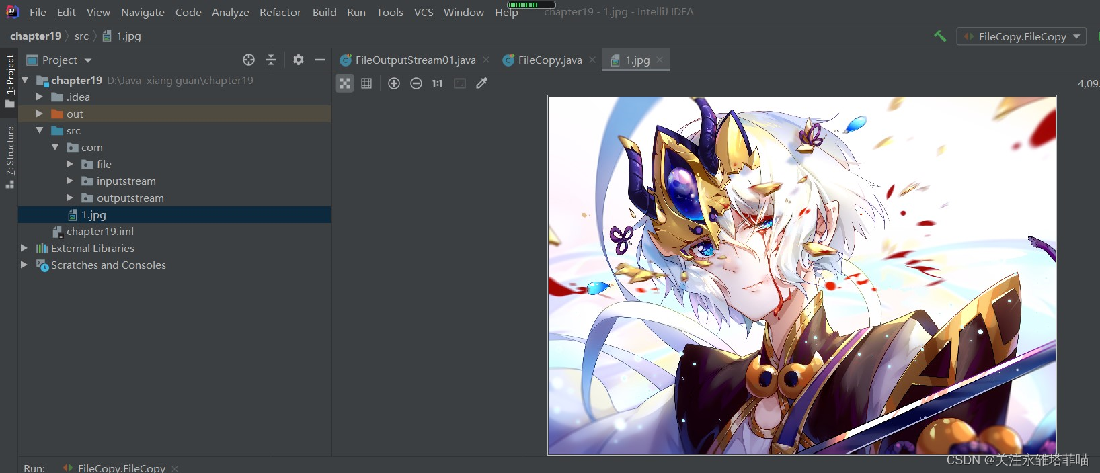The image size is (1100, 473).
Task: Close the FileOutputStream01.java tab
Action: click(x=486, y=60)
